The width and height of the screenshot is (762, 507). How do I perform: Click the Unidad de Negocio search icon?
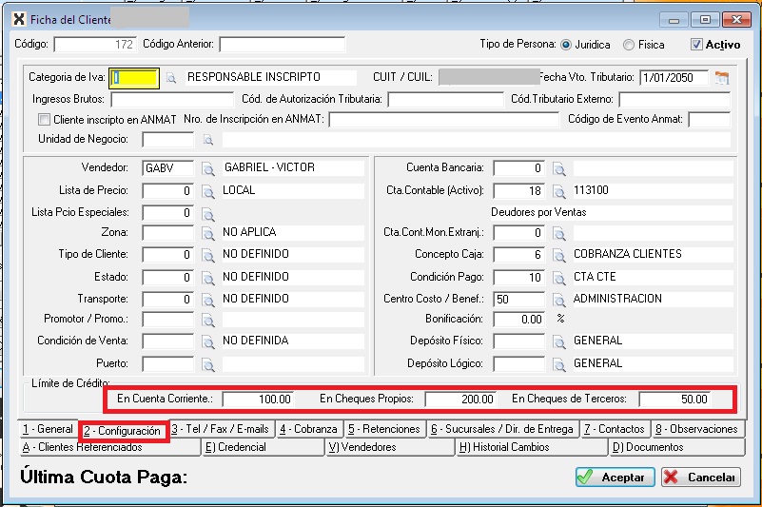[x=207, y=141]
